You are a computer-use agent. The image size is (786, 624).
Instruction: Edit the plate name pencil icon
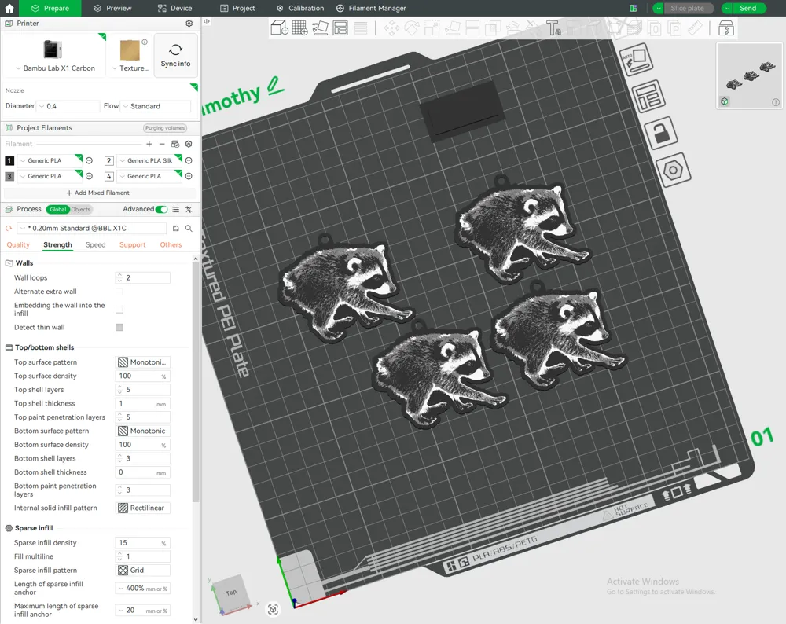pos(275,86)
